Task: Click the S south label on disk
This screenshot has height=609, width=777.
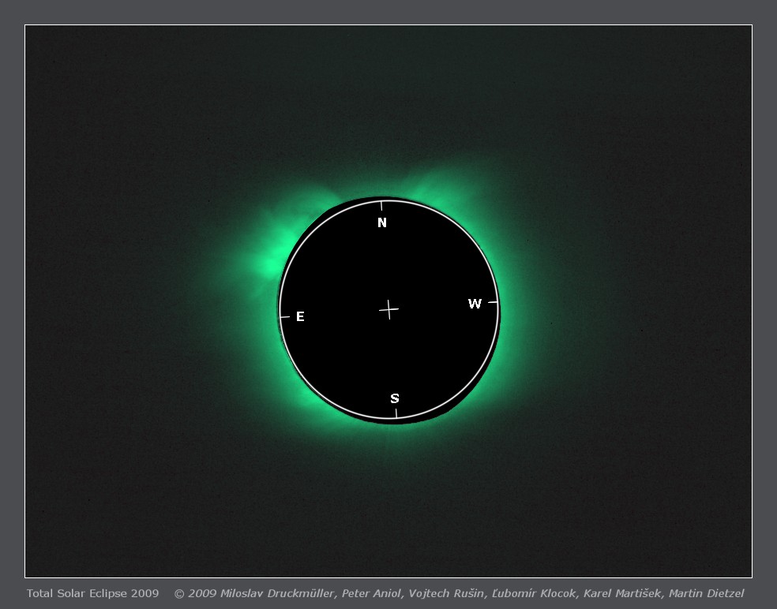Action: click(395, 398)
